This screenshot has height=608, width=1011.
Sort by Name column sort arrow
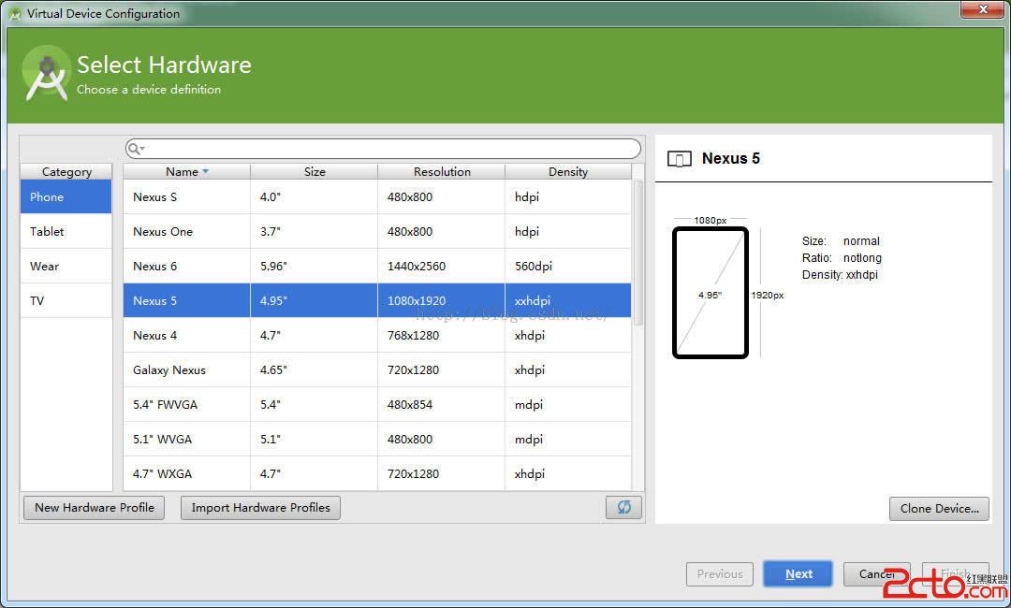coord(205,172)
